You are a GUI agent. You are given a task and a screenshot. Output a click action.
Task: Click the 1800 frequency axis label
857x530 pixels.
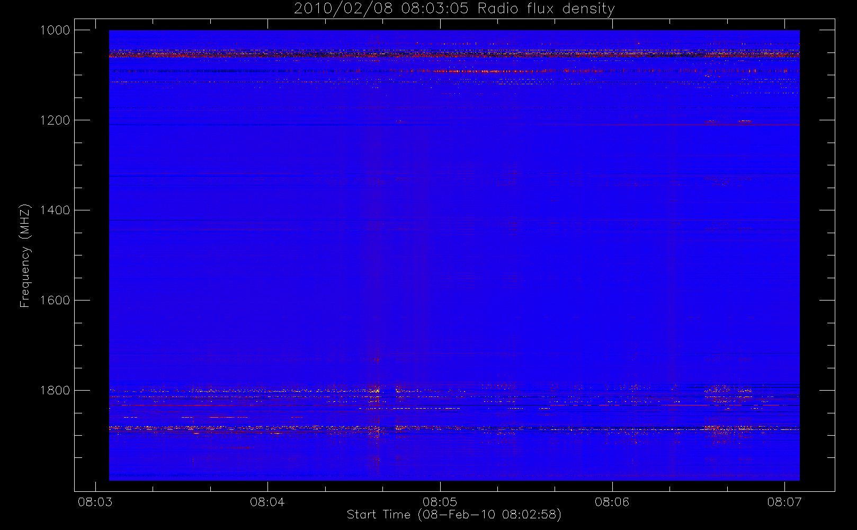point(55,391)
